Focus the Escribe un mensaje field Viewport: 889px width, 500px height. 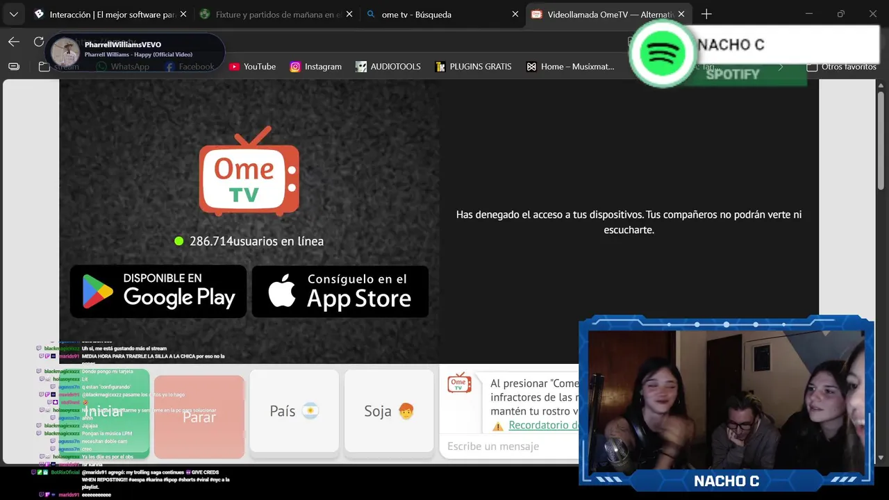pyautogui.click(x=510, y=447)
